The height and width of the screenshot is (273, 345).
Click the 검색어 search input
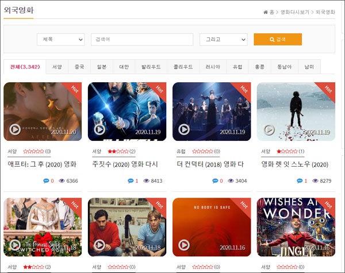(x=142, y=40)
